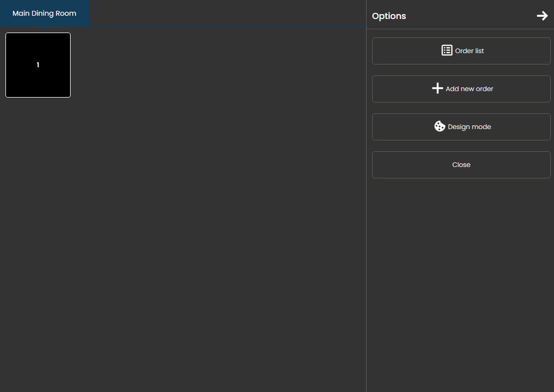Click the plus icon on Add new order
Image resolution: width=554 pixels, height=392 pixels.
point(437,88)
